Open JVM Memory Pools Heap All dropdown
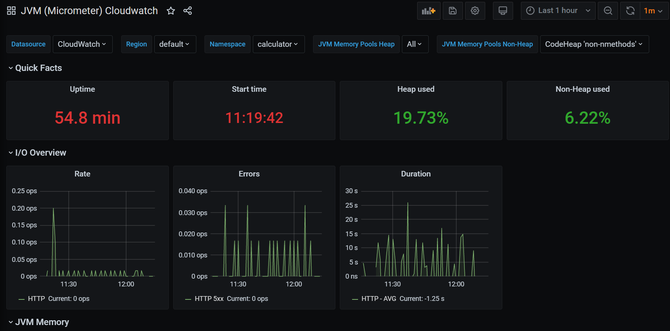Viewport: 670px width, 331px height. click(x=415, y=44)
